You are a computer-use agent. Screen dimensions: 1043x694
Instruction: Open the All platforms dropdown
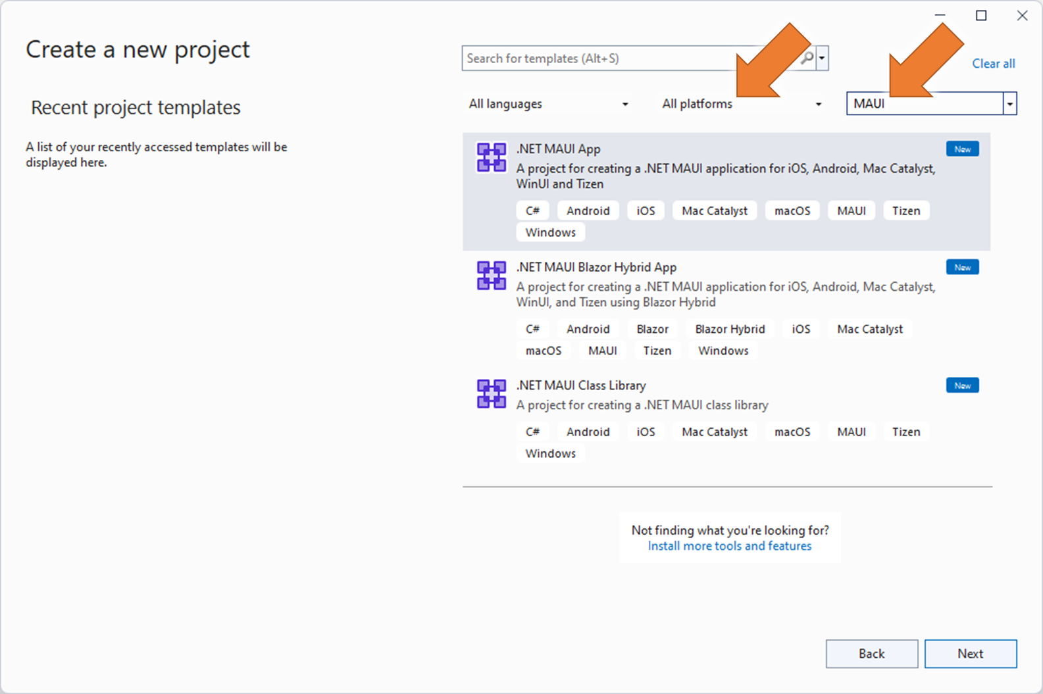[x=742, y=104]
